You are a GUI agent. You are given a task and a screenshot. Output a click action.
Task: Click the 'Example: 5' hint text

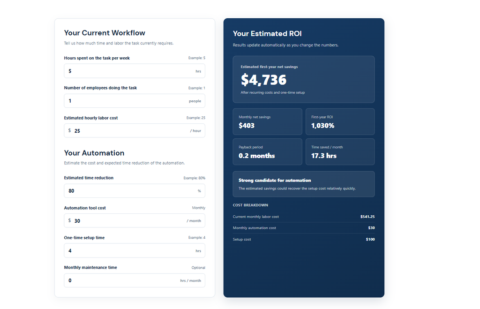[196, 58]
